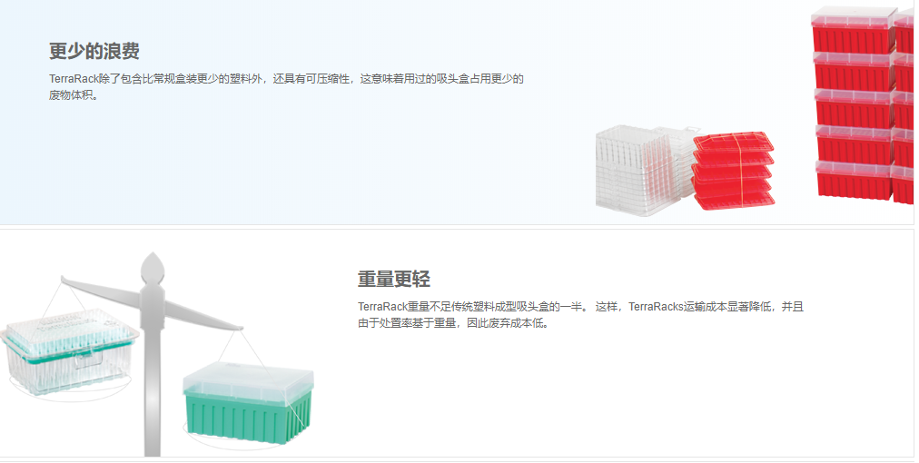Click the bottom red box in the stack
The width and height of the screenshot is (919, 463).
[x=855, y=181]
